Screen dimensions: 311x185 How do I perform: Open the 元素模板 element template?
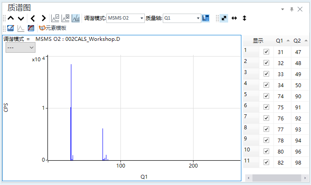pos(53,28)
